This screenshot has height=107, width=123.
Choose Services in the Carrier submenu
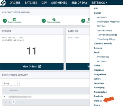pos(101,26)
